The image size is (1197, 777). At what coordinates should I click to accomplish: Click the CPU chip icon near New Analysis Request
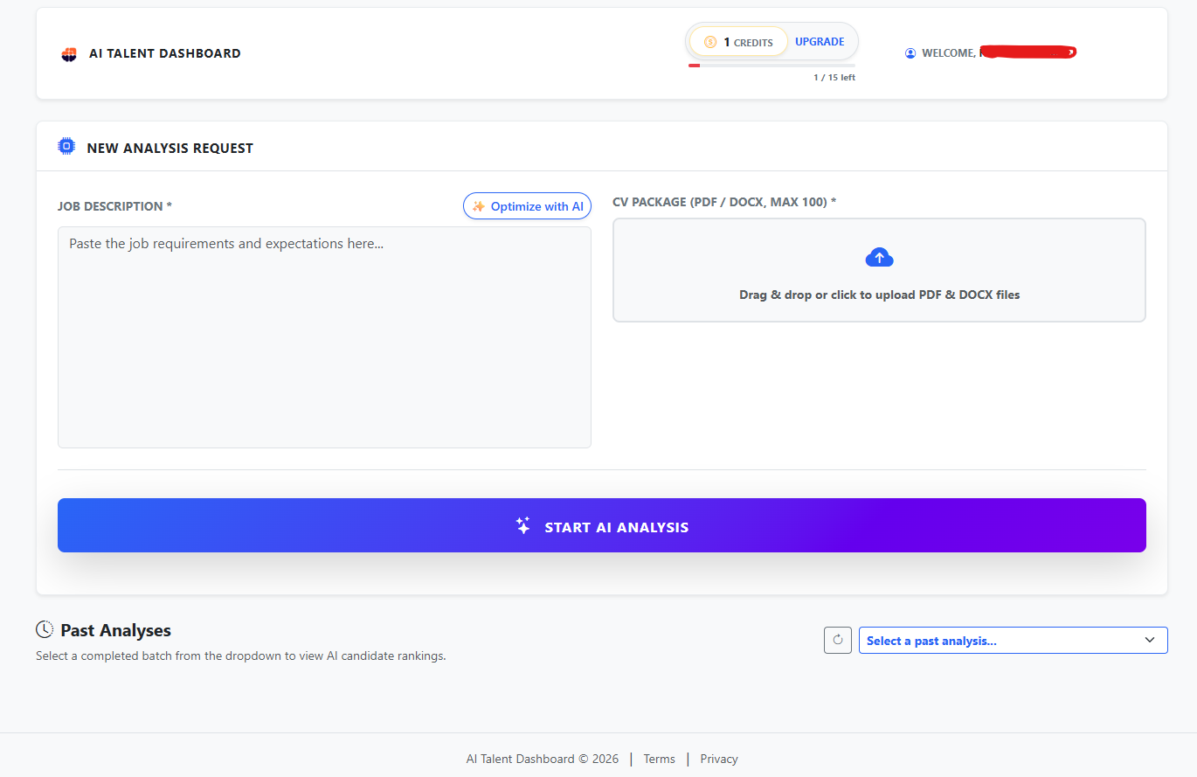(x=66, y=146)
